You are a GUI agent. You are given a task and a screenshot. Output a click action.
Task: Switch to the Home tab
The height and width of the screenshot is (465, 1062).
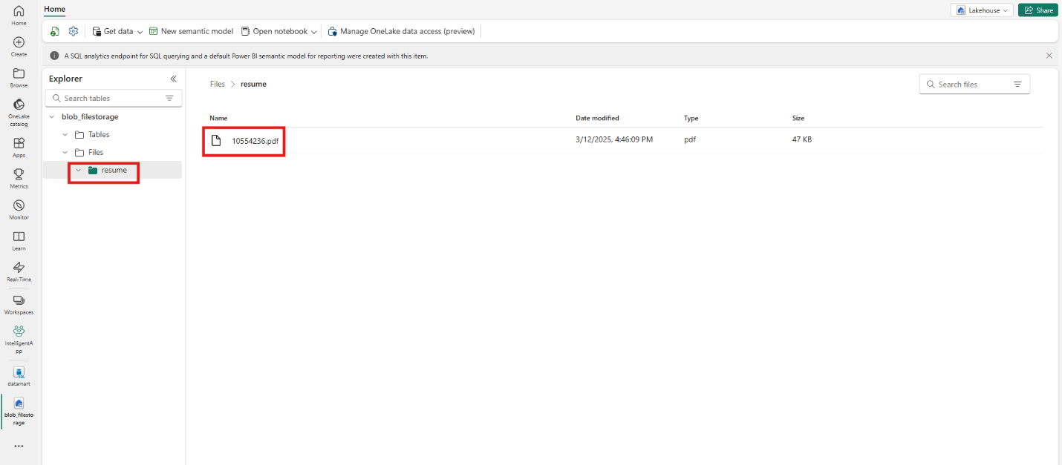tap(54, 9)
